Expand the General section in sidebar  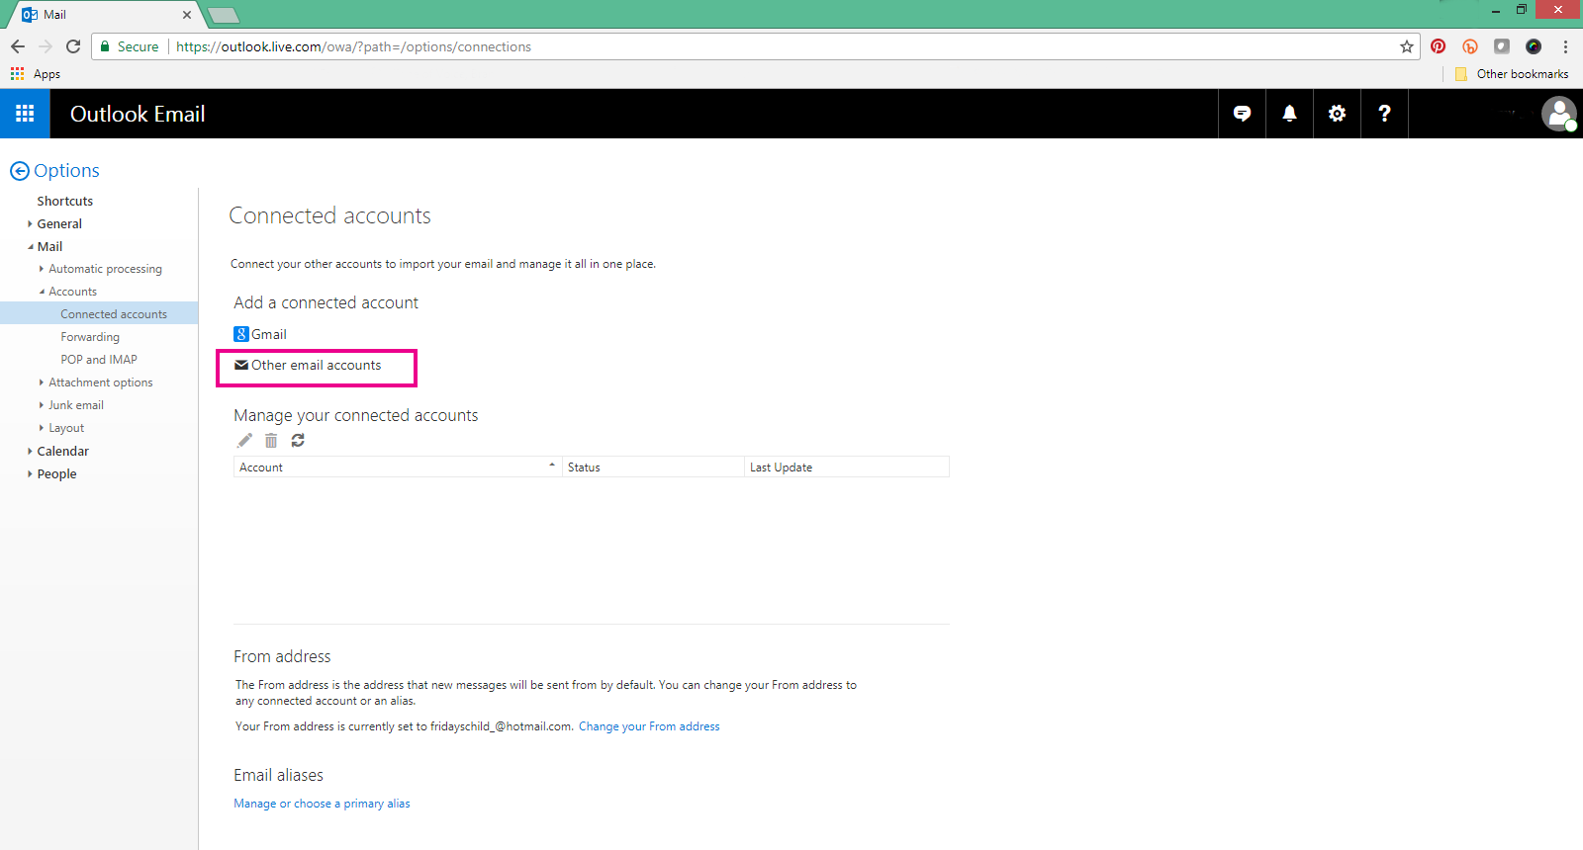[x=59, y=224]
